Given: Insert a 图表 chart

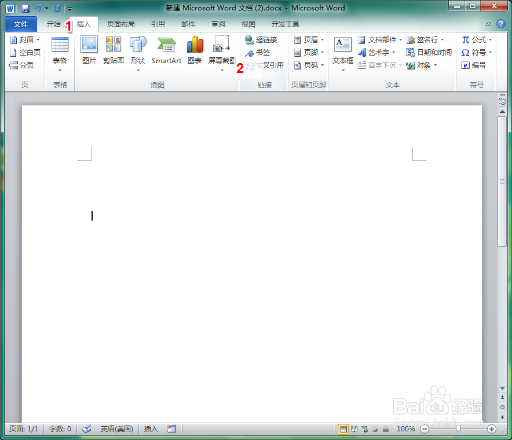Looking at the screenshot, I should 195,50.
